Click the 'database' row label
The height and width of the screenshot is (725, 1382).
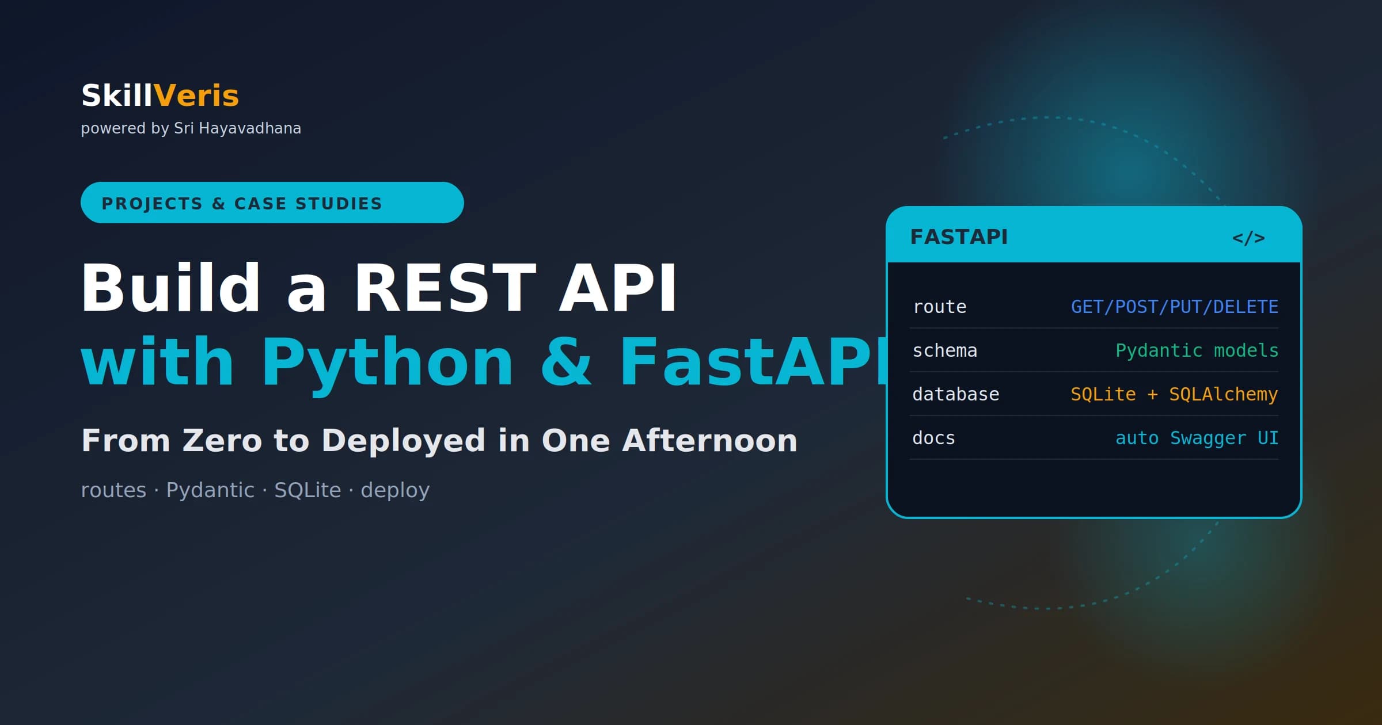pos(956,394)
